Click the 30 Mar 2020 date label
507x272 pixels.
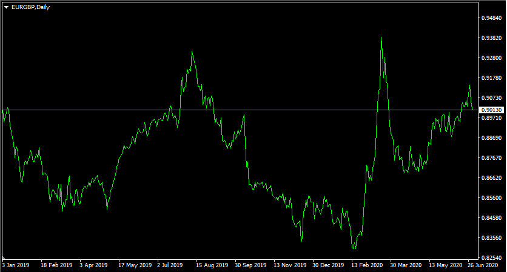[x=406, y=265]
